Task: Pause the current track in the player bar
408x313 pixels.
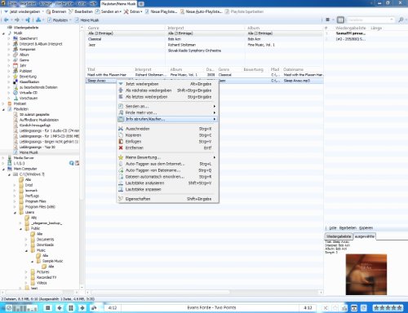Action: click(x=71, y=308)
